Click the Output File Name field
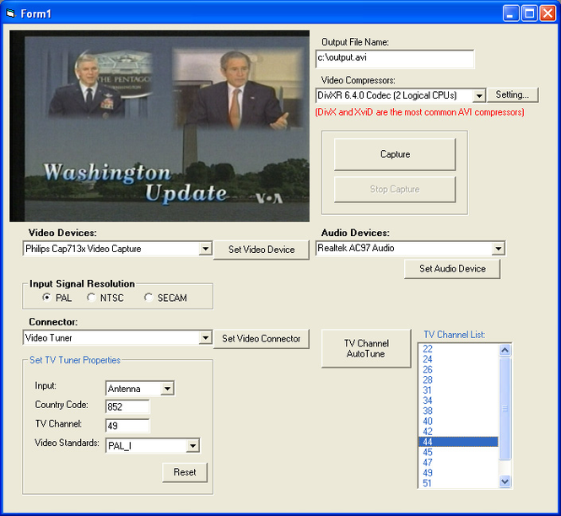Image resolution: width=561 pixels, height=516 pixels. tap(395, 59)
